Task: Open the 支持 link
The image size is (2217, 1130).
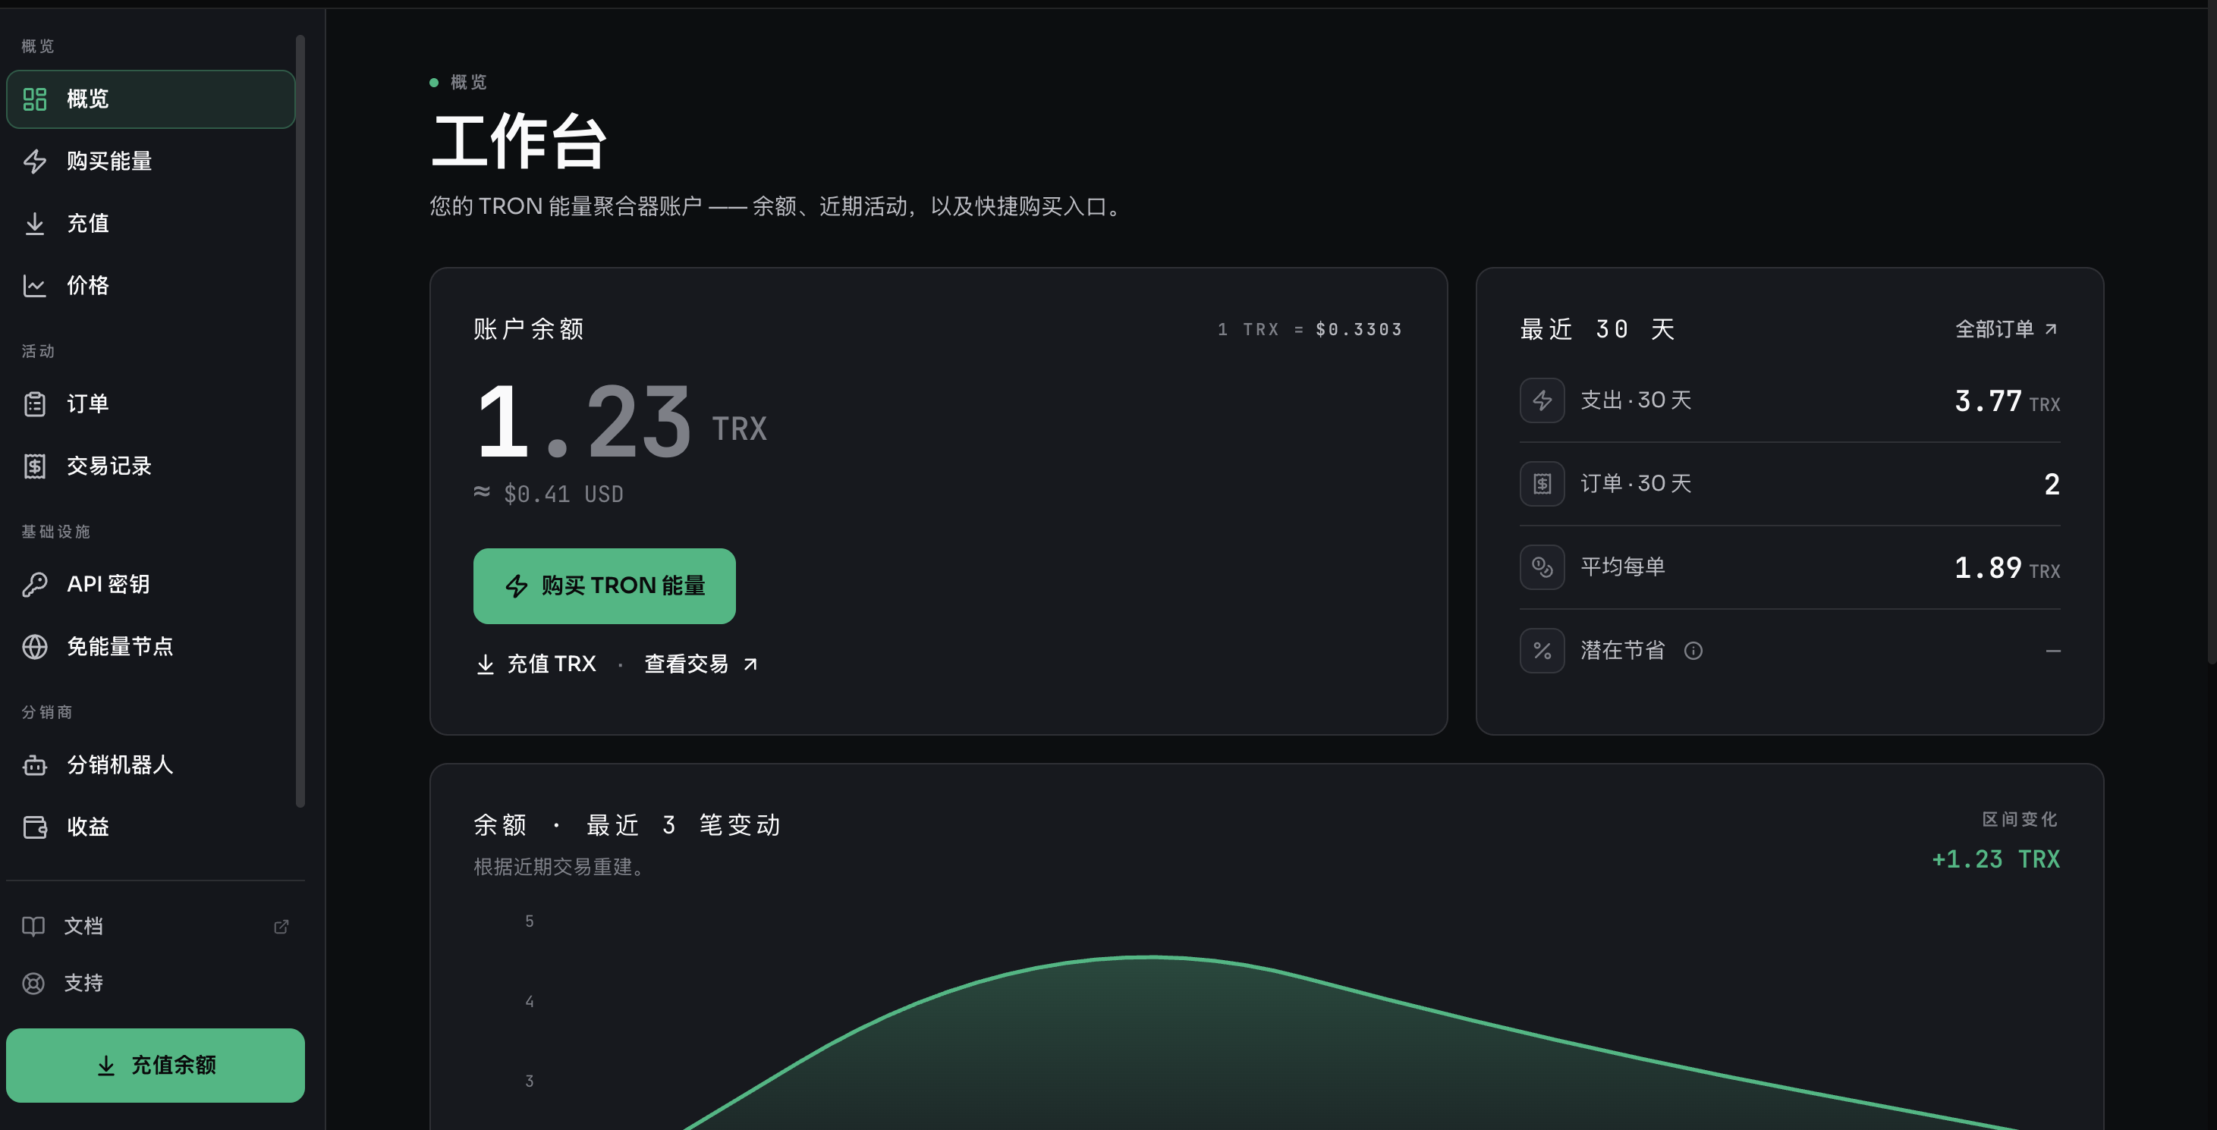Action: tap(155, 983)
